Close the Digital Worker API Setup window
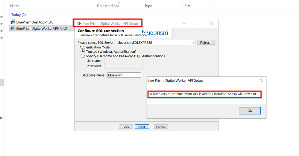Screen dimensions: 299x156 click(212, 23)
